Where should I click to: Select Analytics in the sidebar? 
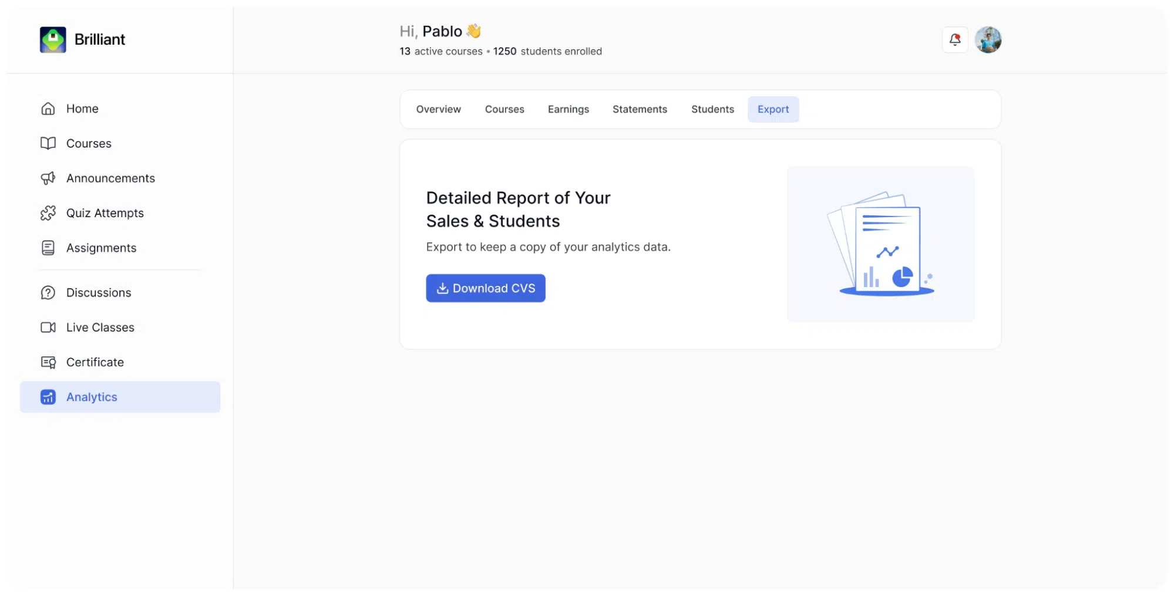pos(120,397)
